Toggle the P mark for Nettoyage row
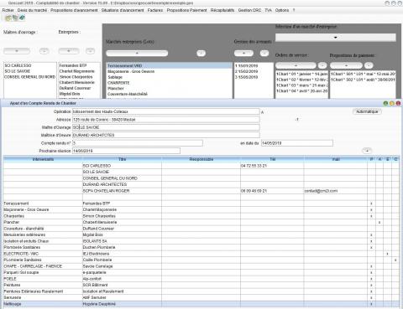403x309 pixels. 371,304
